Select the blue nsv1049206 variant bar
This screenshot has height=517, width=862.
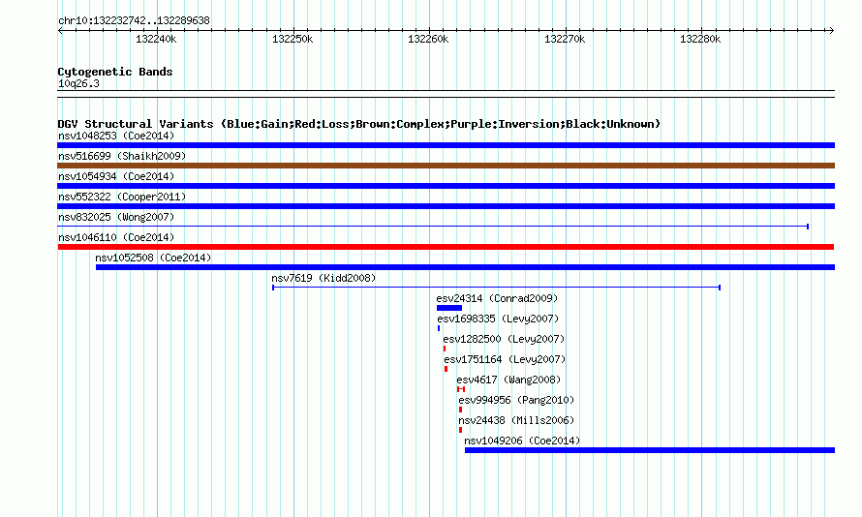coord(650,450)
